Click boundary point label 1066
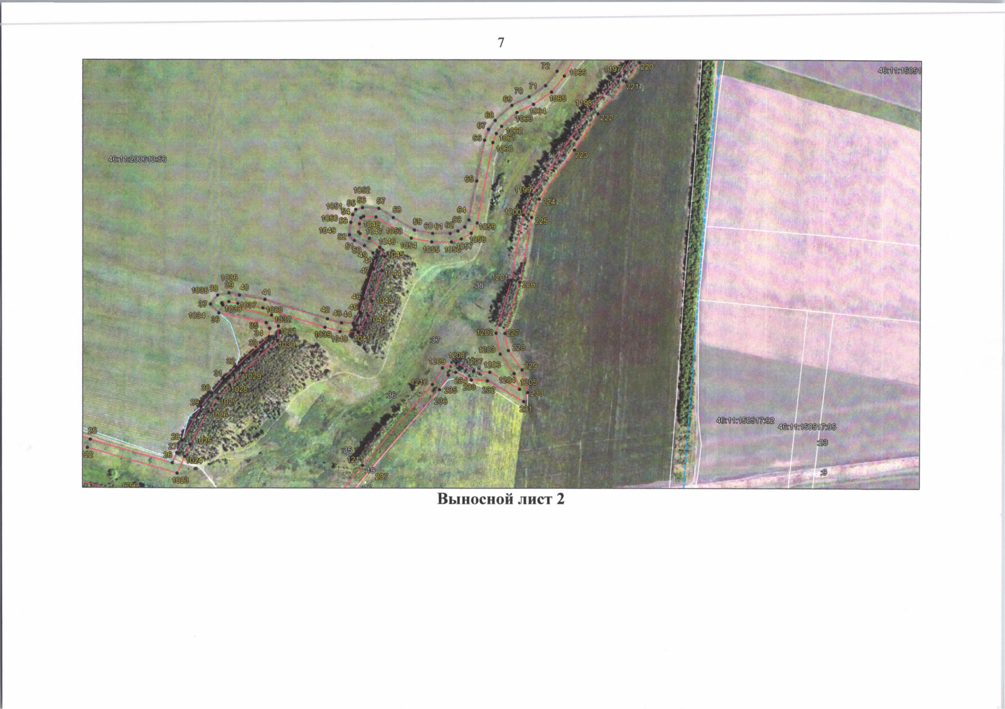The image size is (1005, 709). coord(578,72)
